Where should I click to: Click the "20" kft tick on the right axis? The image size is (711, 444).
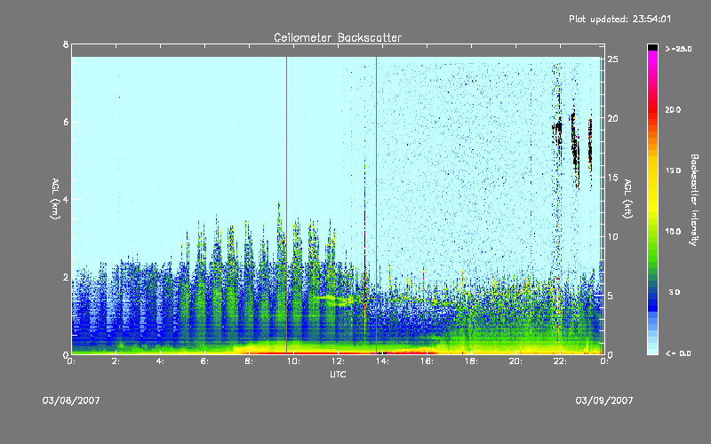(612, 118)
